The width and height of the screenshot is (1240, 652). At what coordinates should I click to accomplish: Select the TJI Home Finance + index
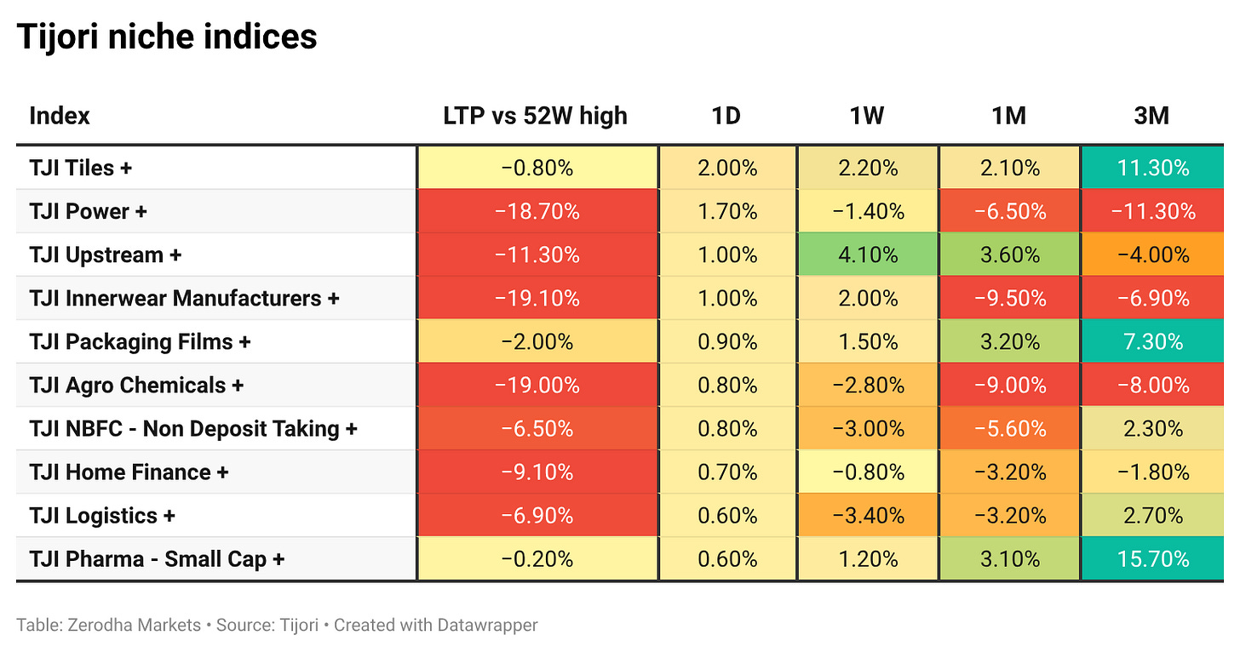129,472
